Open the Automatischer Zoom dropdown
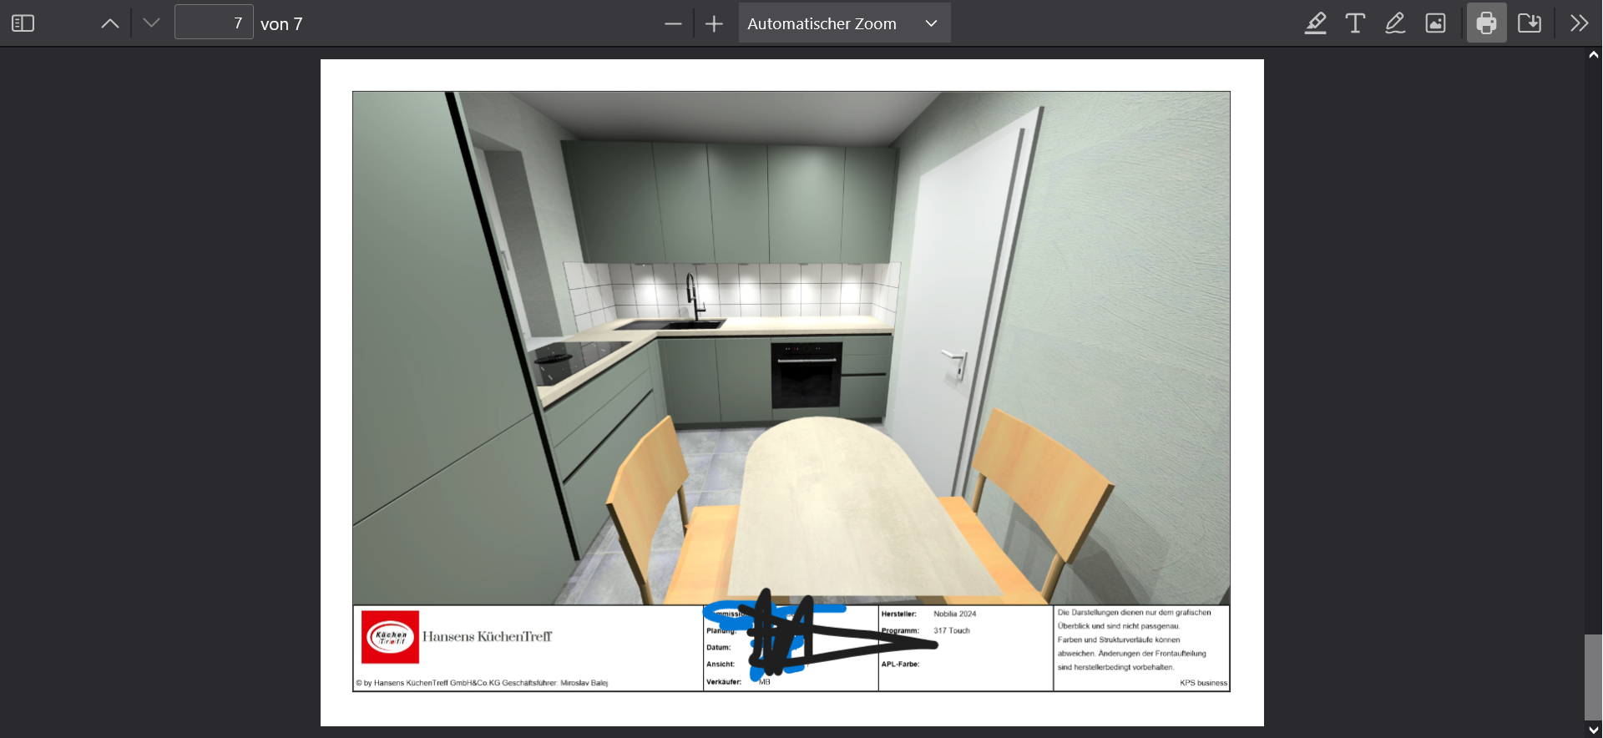1603x738 pixels. point(843,24)
